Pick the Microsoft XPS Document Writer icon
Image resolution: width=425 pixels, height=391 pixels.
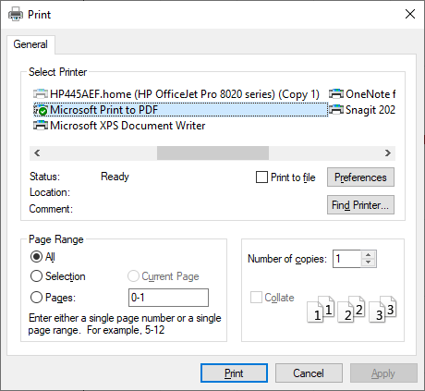41,126
